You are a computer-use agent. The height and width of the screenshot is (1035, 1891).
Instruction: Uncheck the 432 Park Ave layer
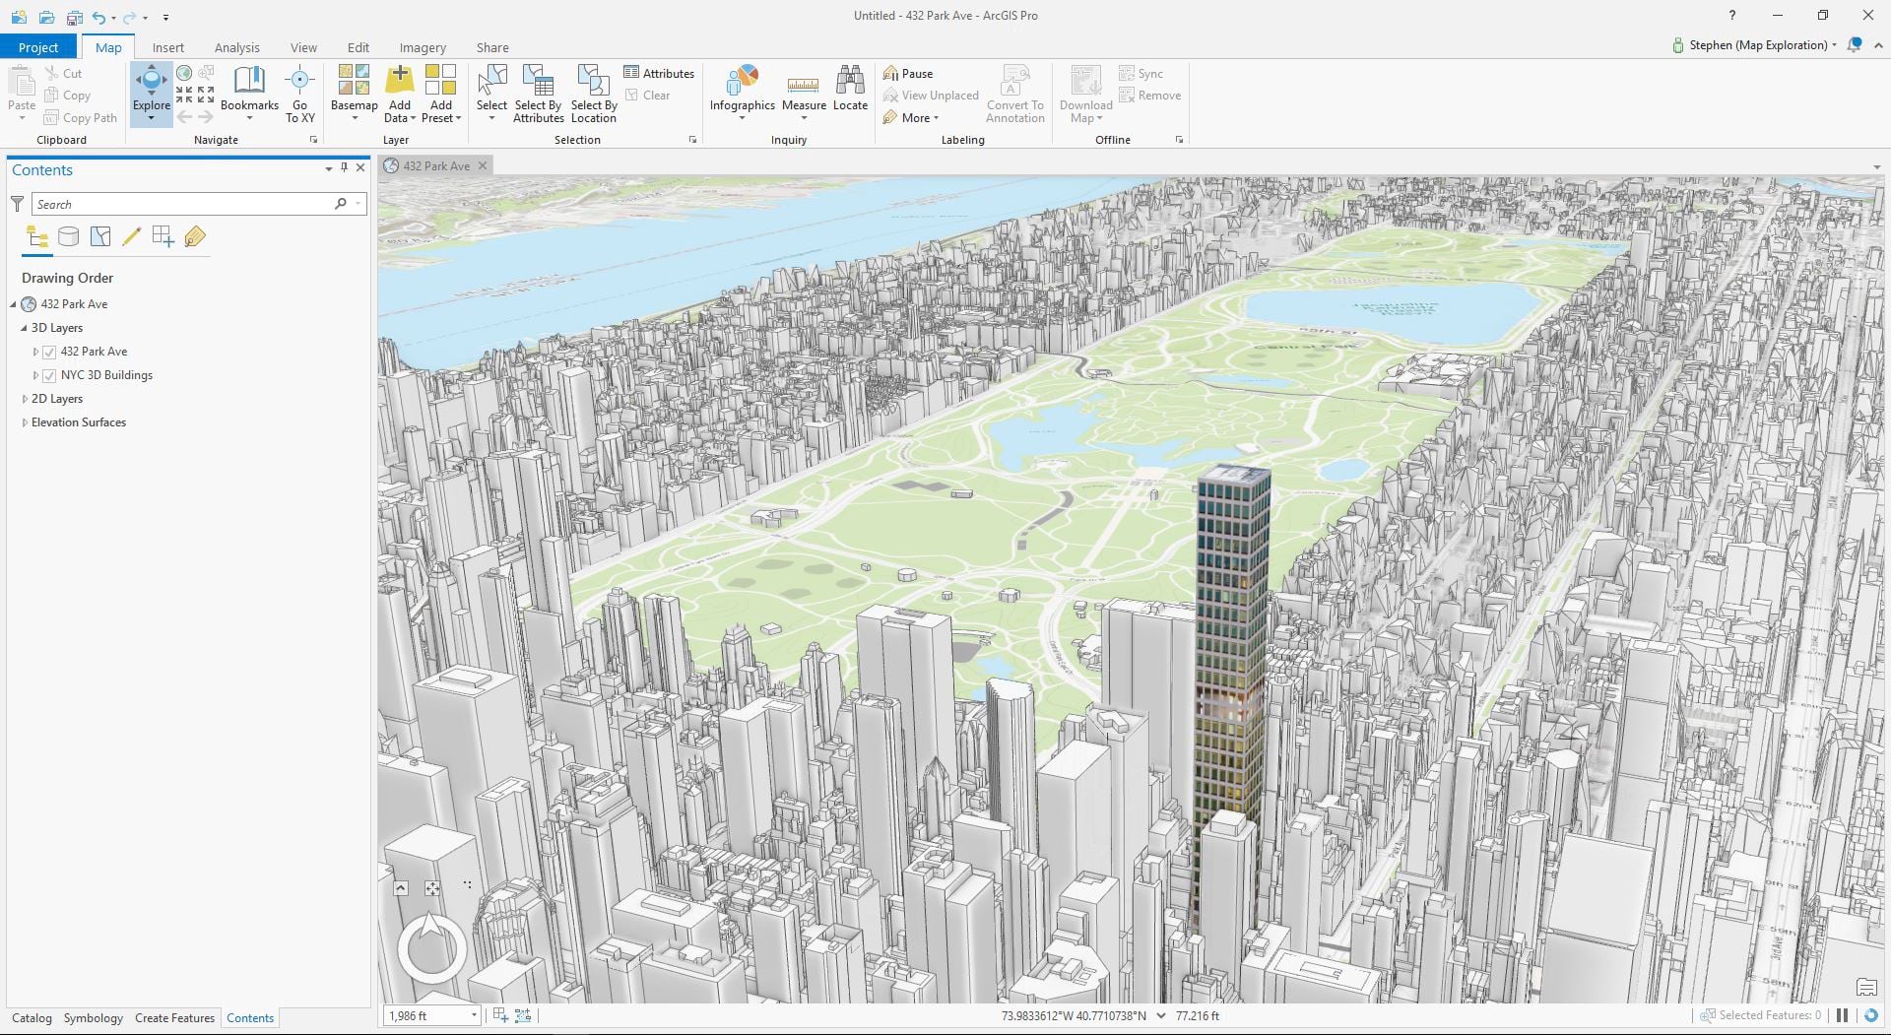point(49,352)
